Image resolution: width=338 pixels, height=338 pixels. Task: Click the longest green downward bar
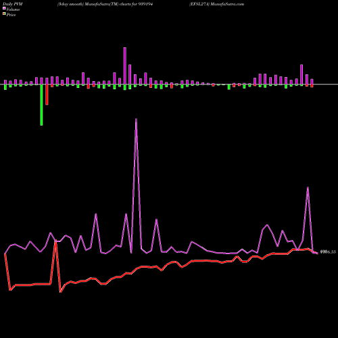[x=41, y=105]
